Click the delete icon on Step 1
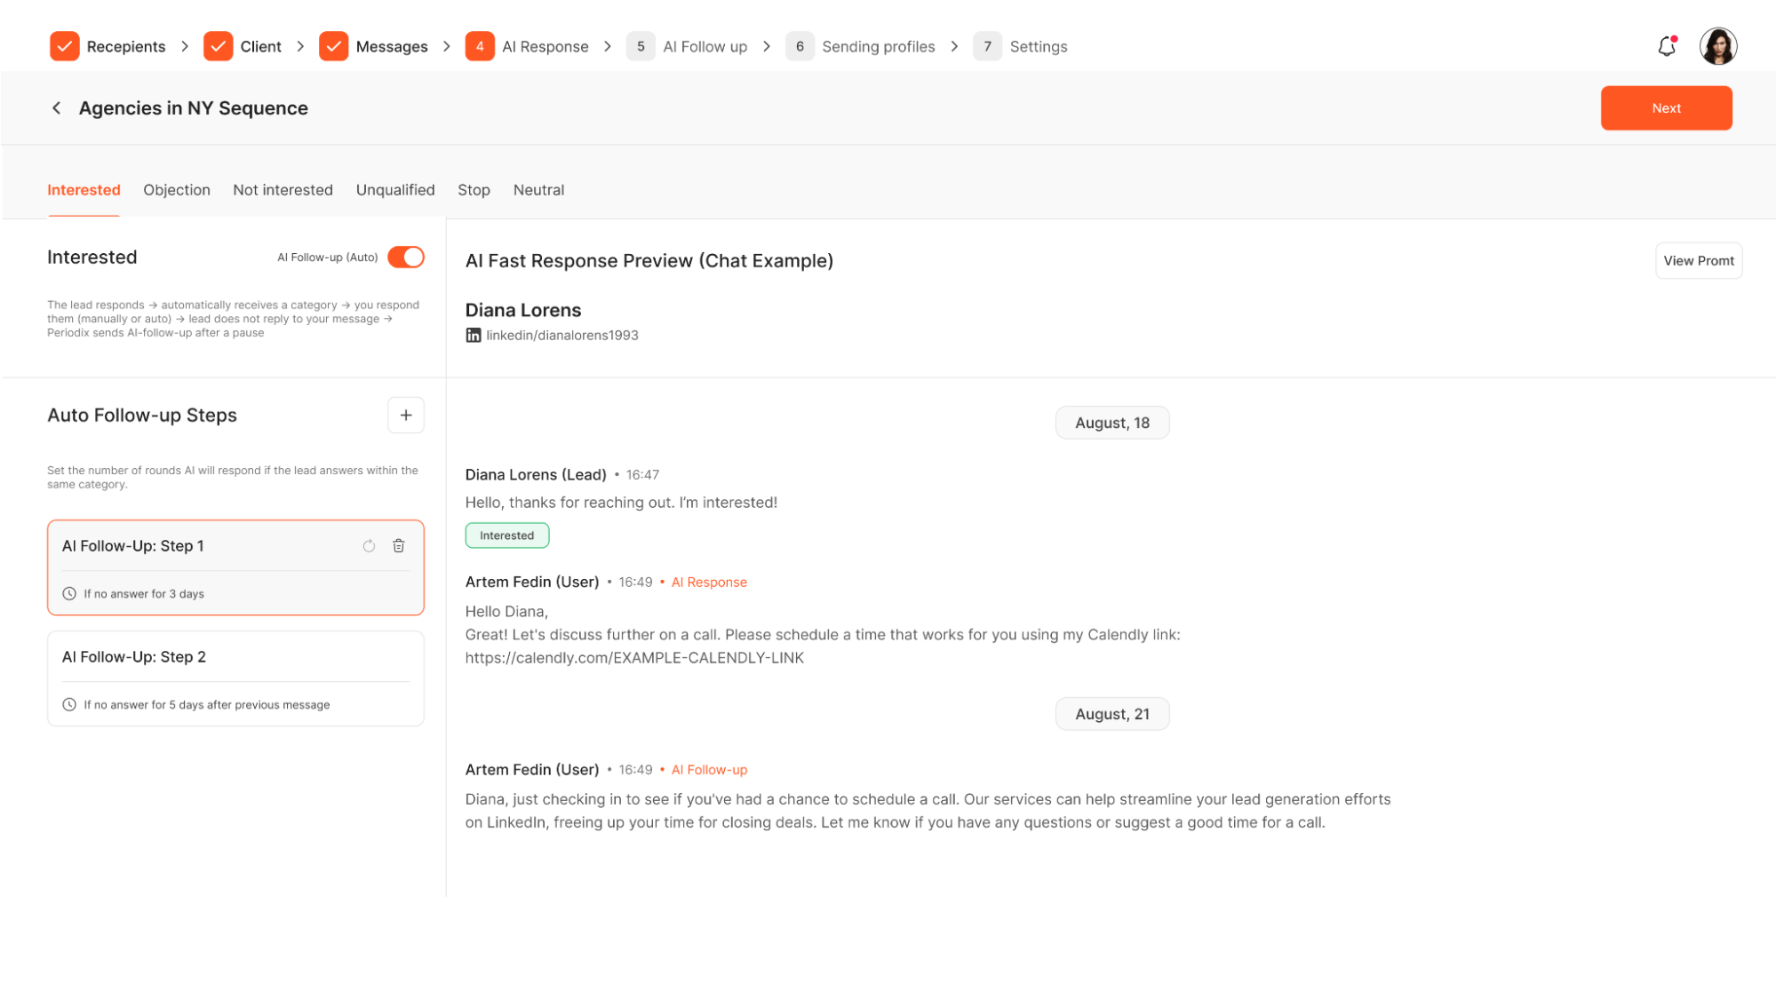This screenshot has height=999, width=1776. click(398, 545)
